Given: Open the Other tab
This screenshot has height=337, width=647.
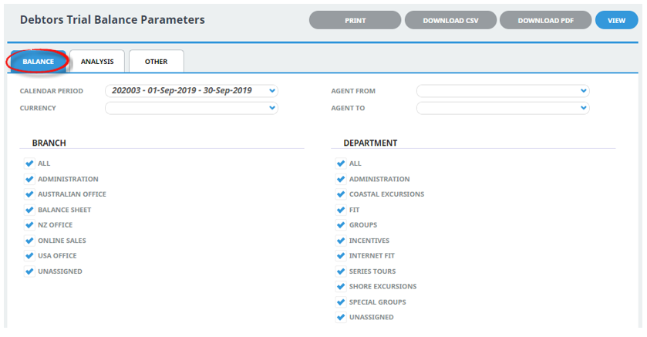Looking at the screenshot, I should point(157,62).
